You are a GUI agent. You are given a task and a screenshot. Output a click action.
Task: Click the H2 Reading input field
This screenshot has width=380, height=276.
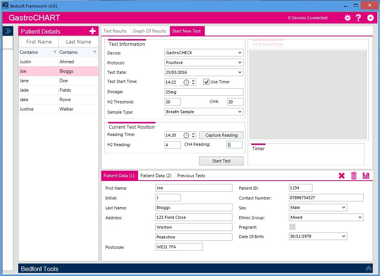(x=173, y=145)
